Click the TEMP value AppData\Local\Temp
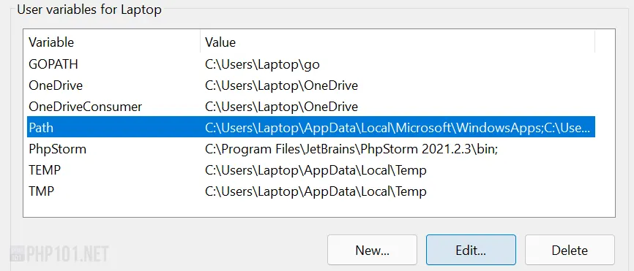Screen dimensions: 634x271 click(x=316, y=170)
